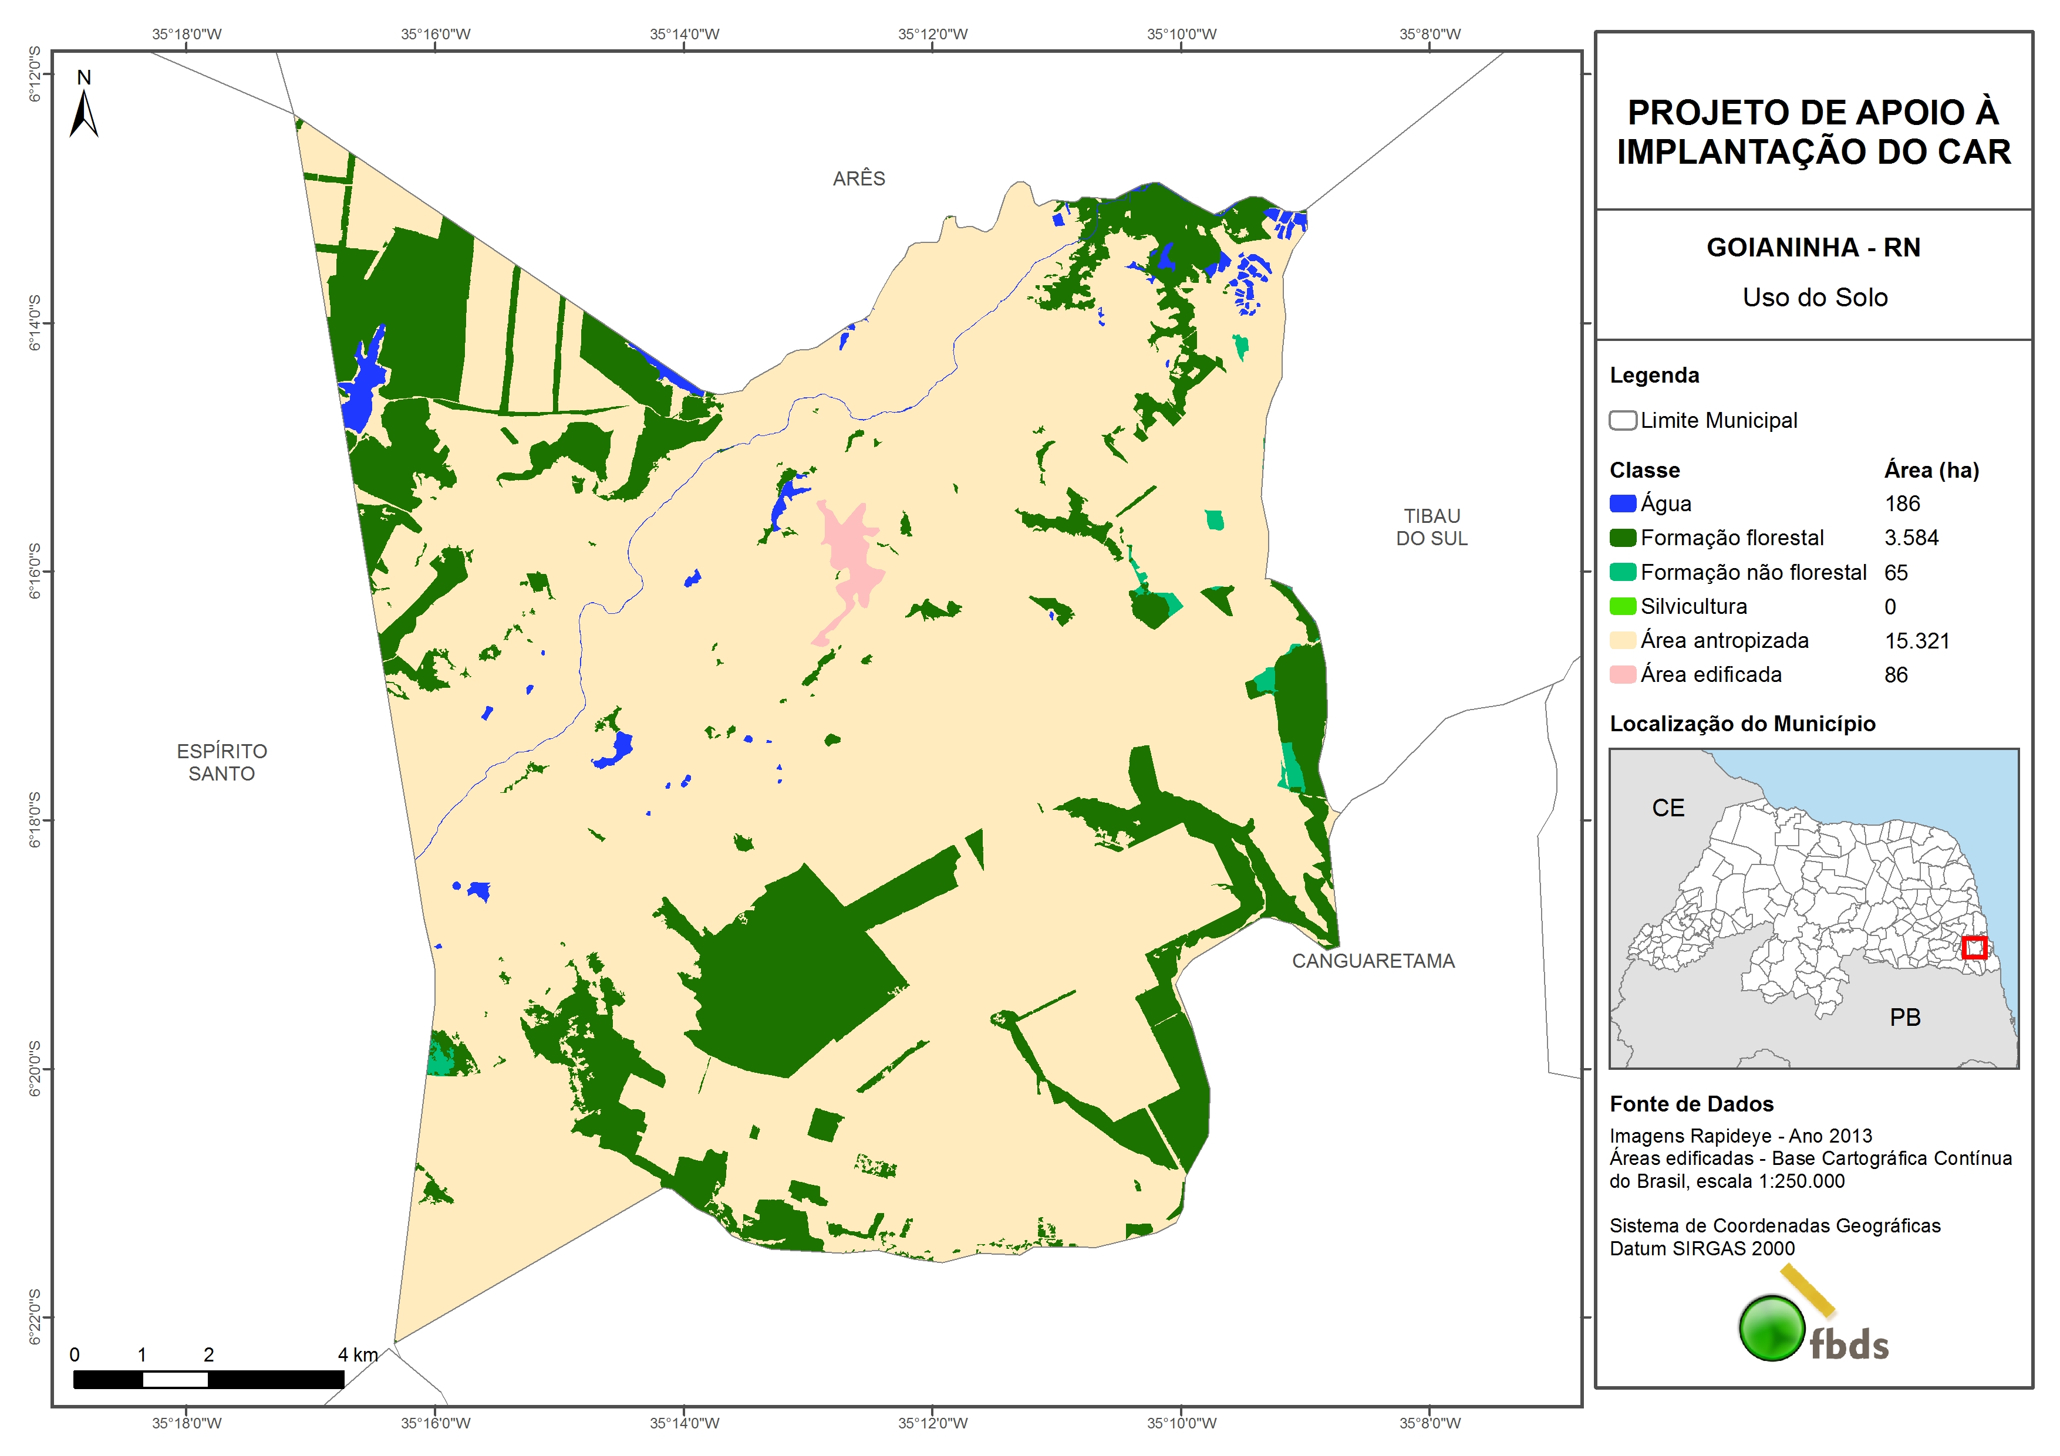
Task: Click the 'Legenda' heading
Action: 1654,375
